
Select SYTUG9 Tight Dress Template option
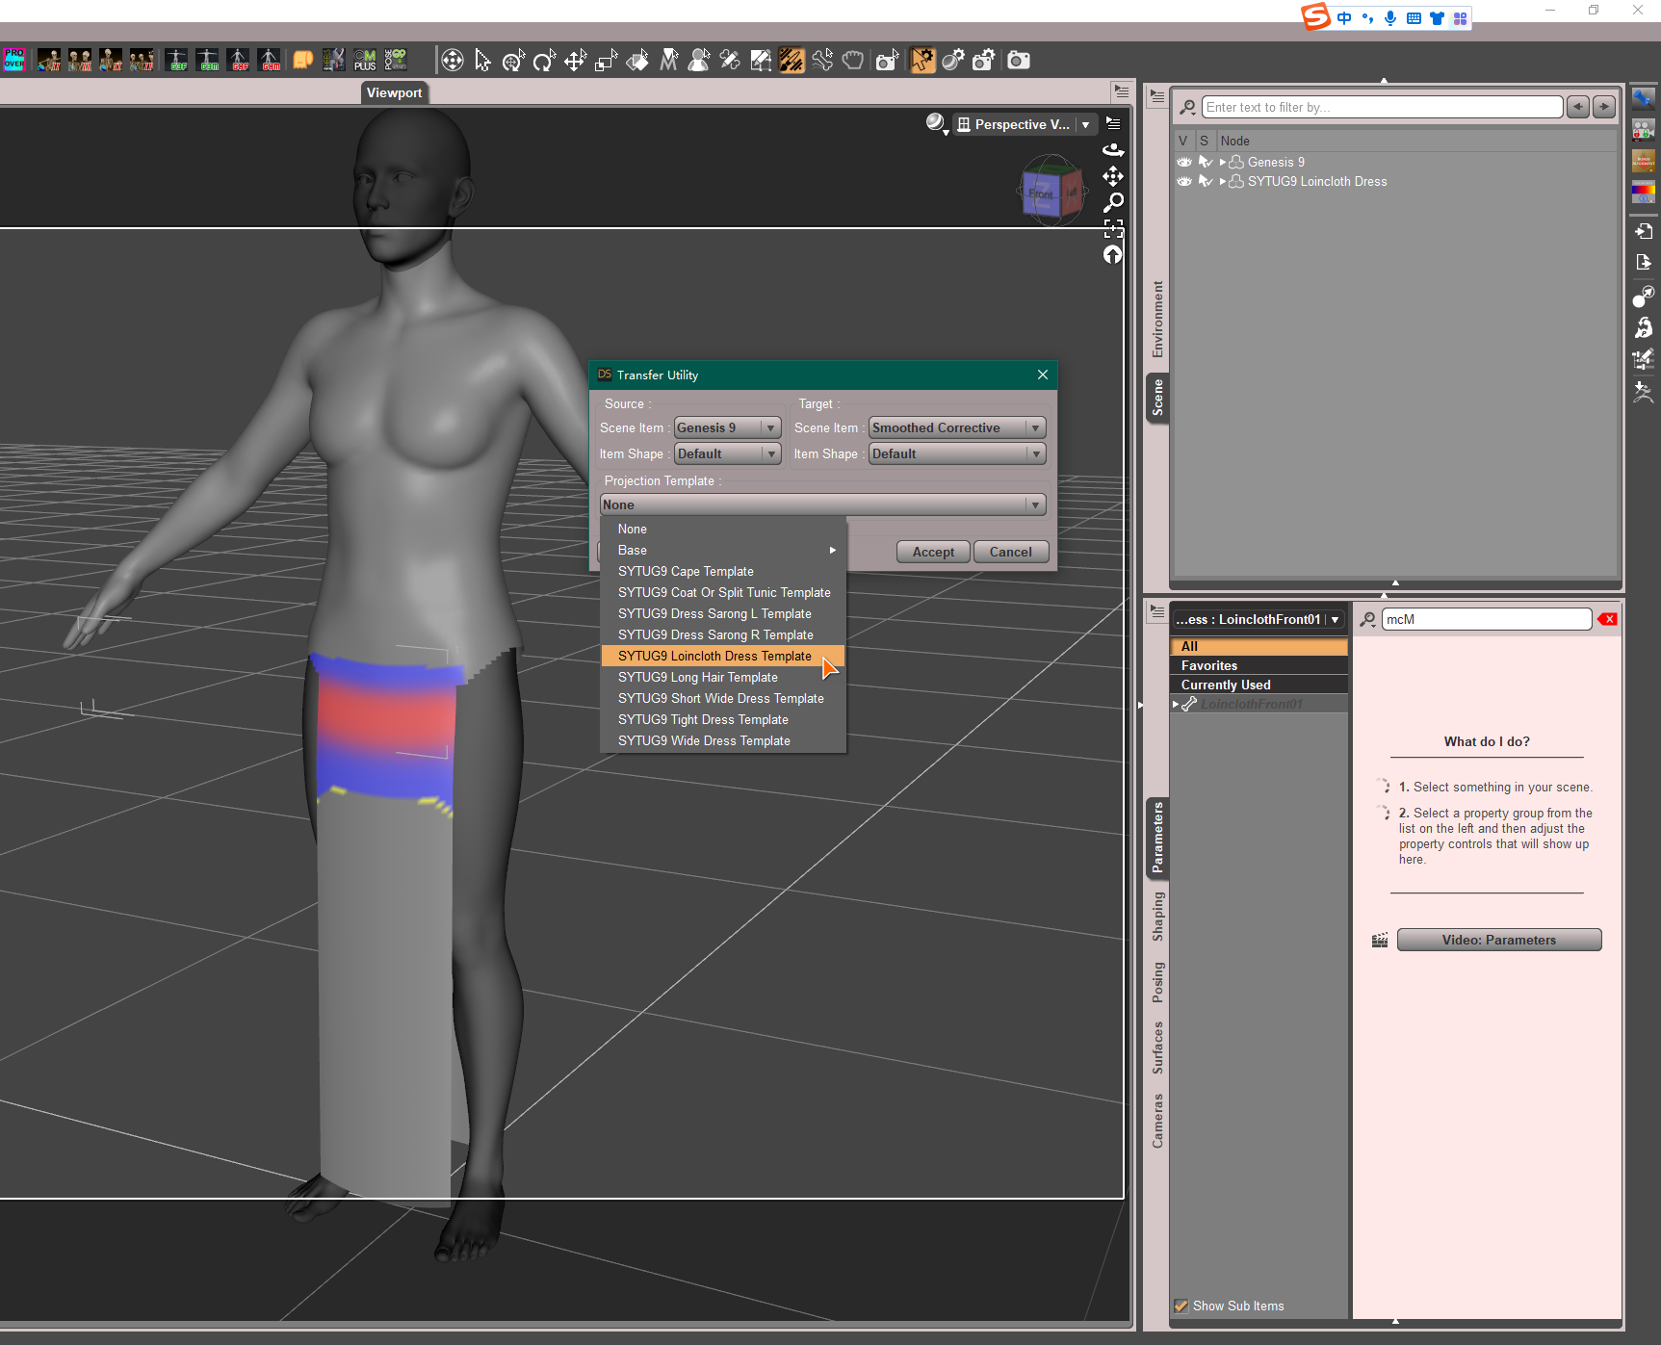click(703, 719)
